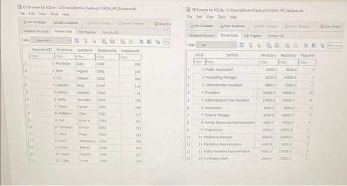
Task: Click Open Project in right window
Action: pos(331,27)
